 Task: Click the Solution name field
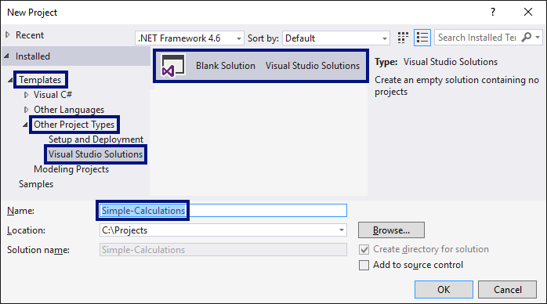[223, 250]
